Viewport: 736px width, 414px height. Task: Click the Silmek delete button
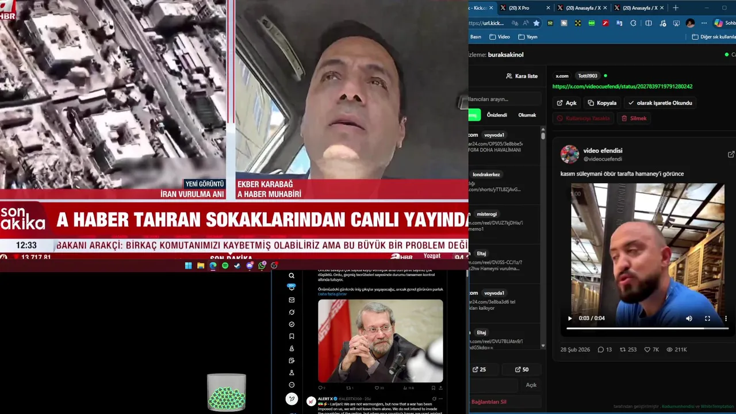click(634, 118)
